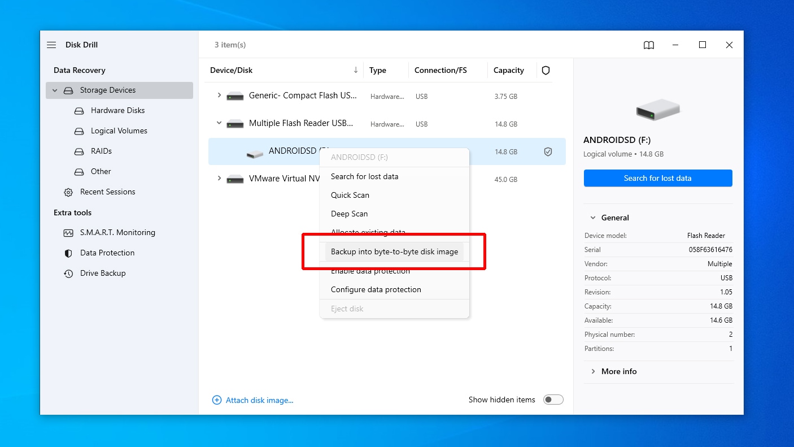Open Drive Backup tool
Image resolution: width=794 pixels, height=447 pixels.
103,274
